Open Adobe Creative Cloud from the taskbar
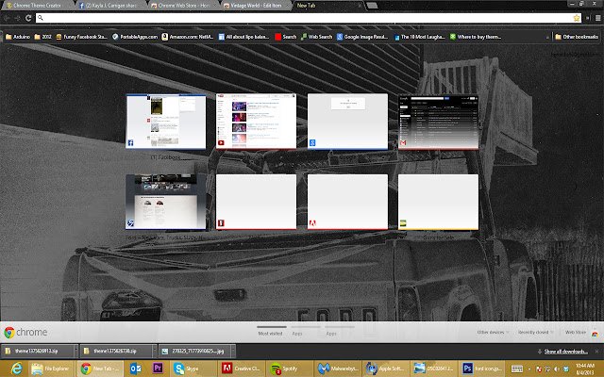604x377 pixels. point(241,369)
